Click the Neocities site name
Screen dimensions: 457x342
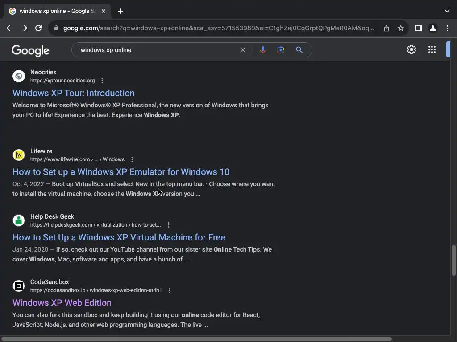(43, 72)
